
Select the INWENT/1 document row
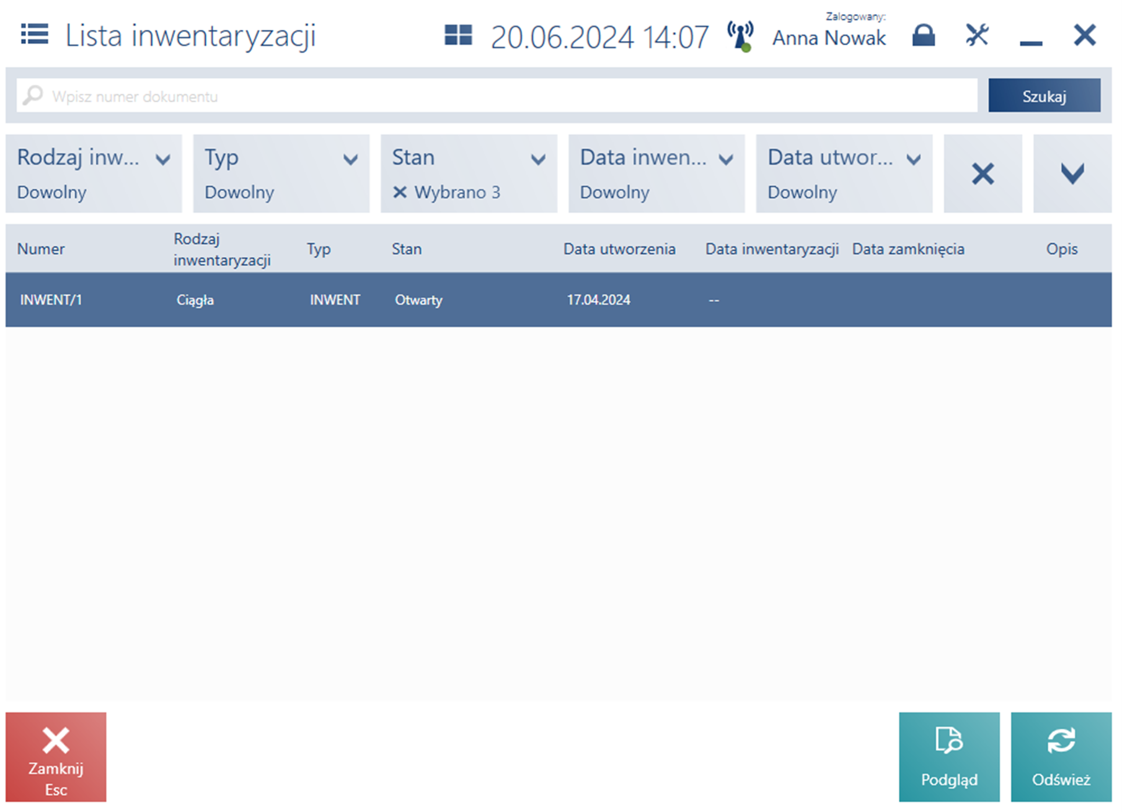coord(559,300)
